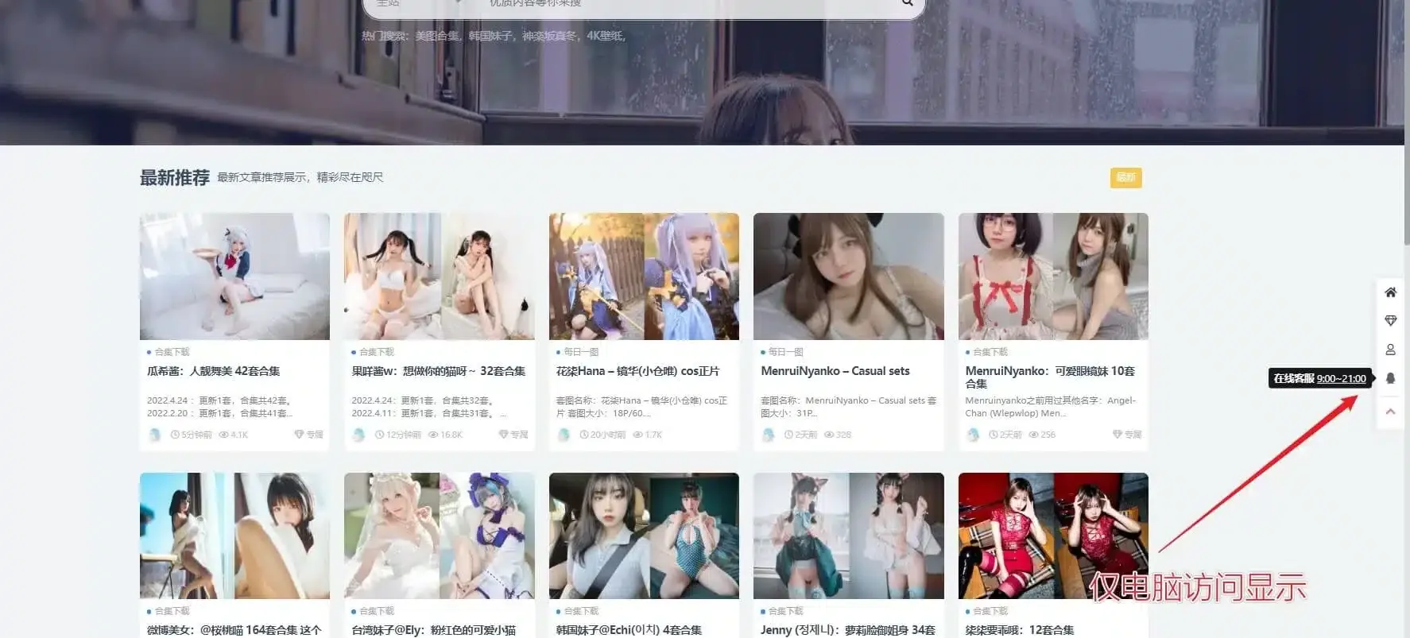Image resolution: width=1410 pixels, height=638 pixels.
Task: Click 每日一图 category tag on MenruiNyanko Casual sets card
Action: tap(785, 352)
